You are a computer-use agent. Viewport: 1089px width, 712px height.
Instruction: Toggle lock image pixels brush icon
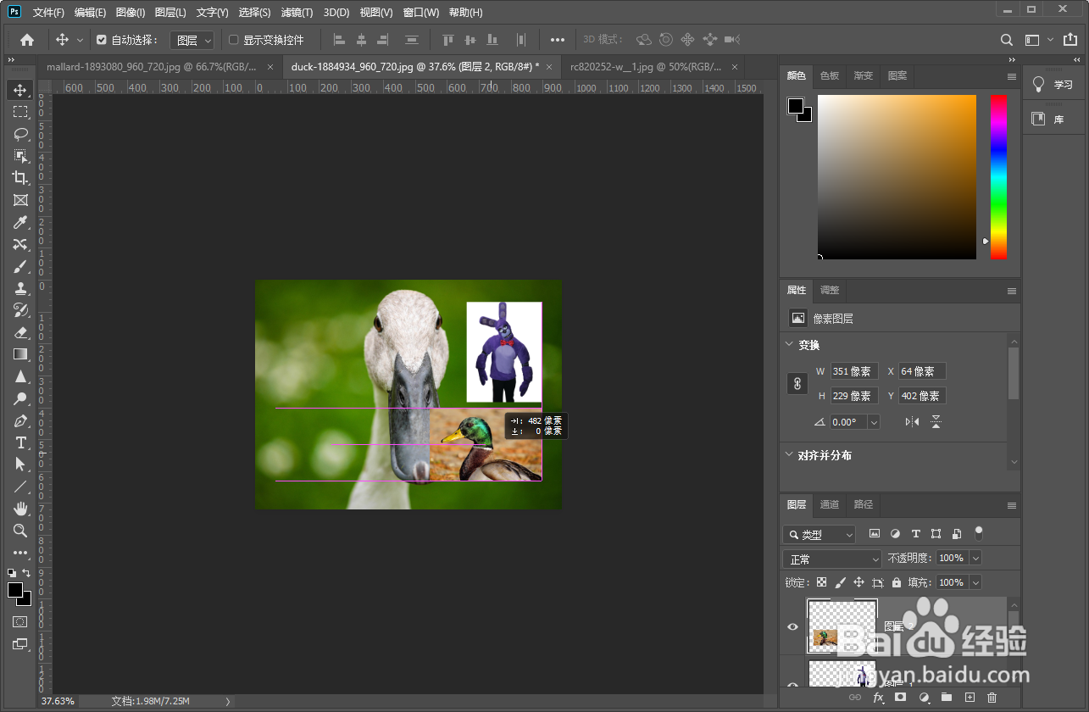[840, 582]
